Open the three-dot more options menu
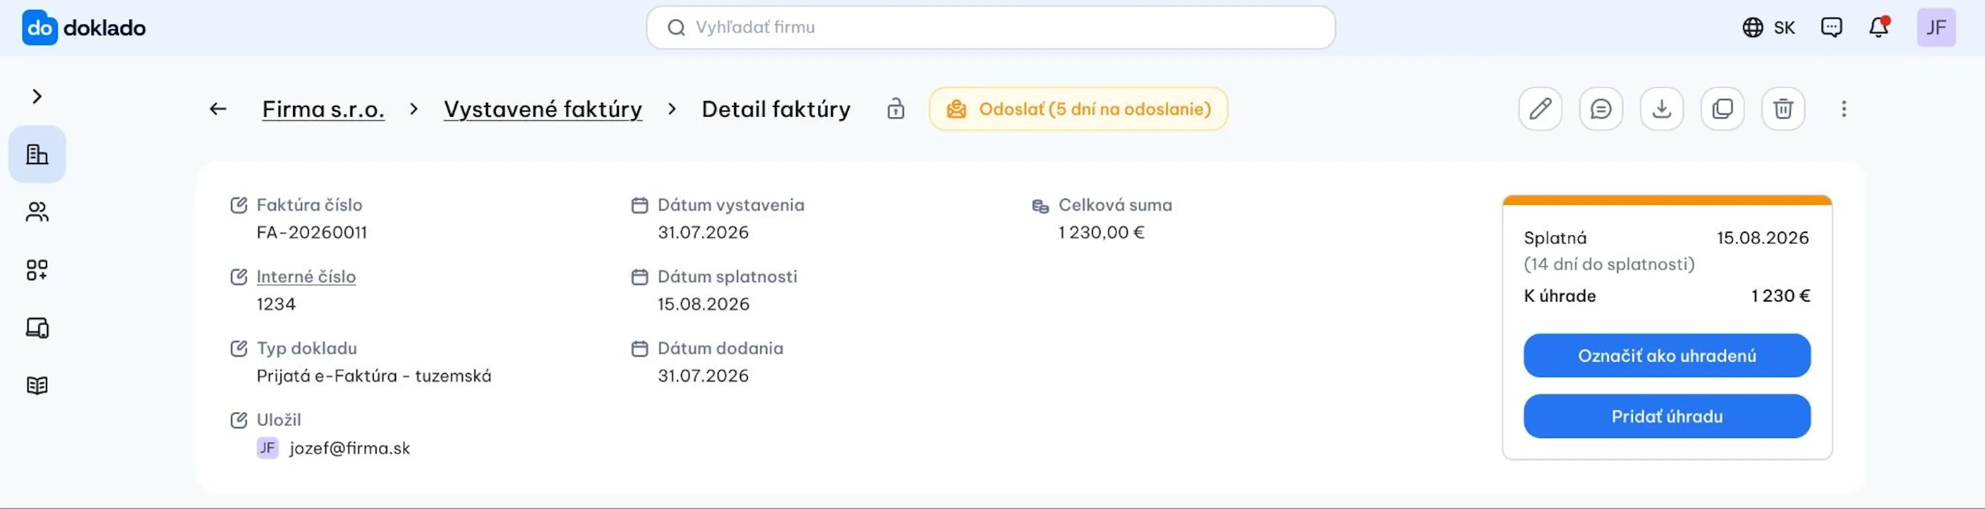 1844,108
